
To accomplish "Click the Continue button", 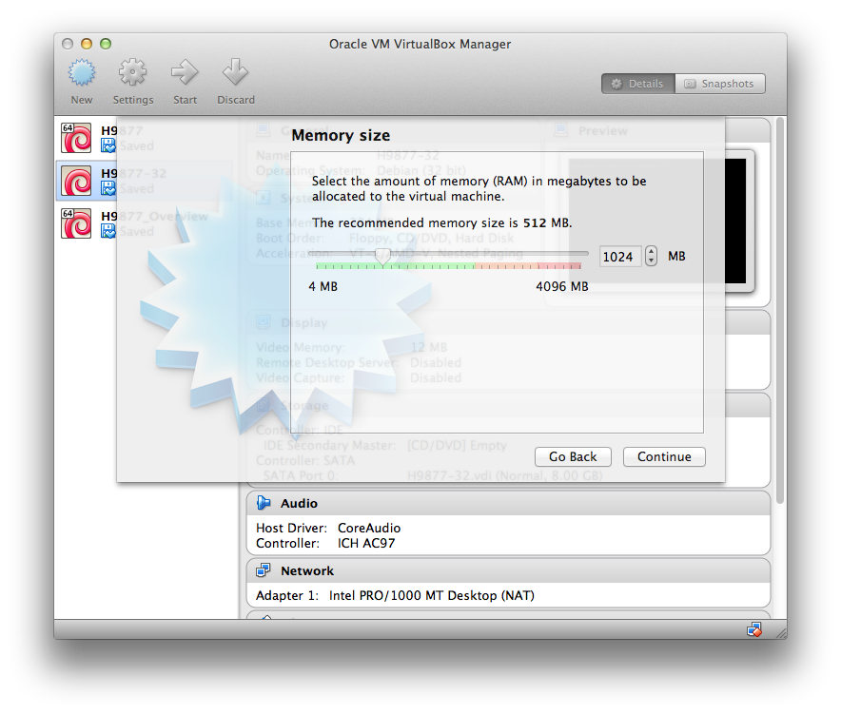I will (664, 457).
